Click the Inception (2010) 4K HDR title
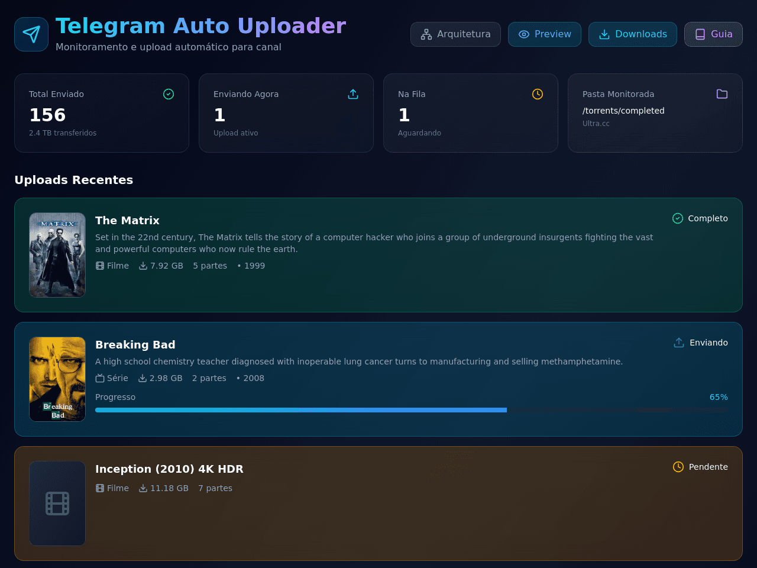Screen dimensions: 757x568 pos(169,469)
